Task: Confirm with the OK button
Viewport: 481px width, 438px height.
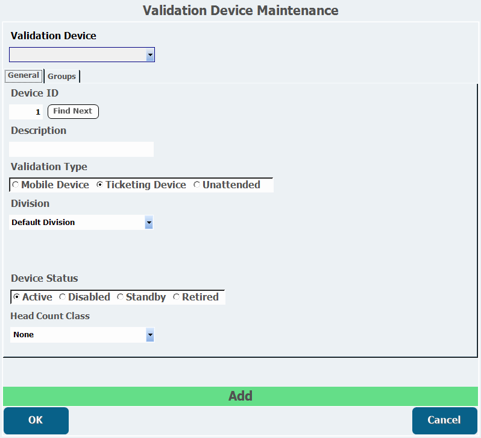Action: [36, 420]
